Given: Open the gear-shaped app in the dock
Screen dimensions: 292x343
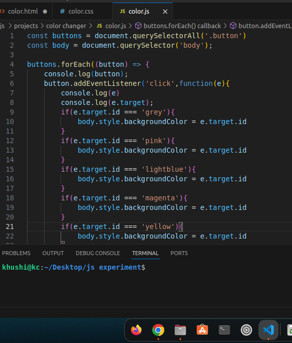Looking at the screenshot, I should (x=246, y=330).
